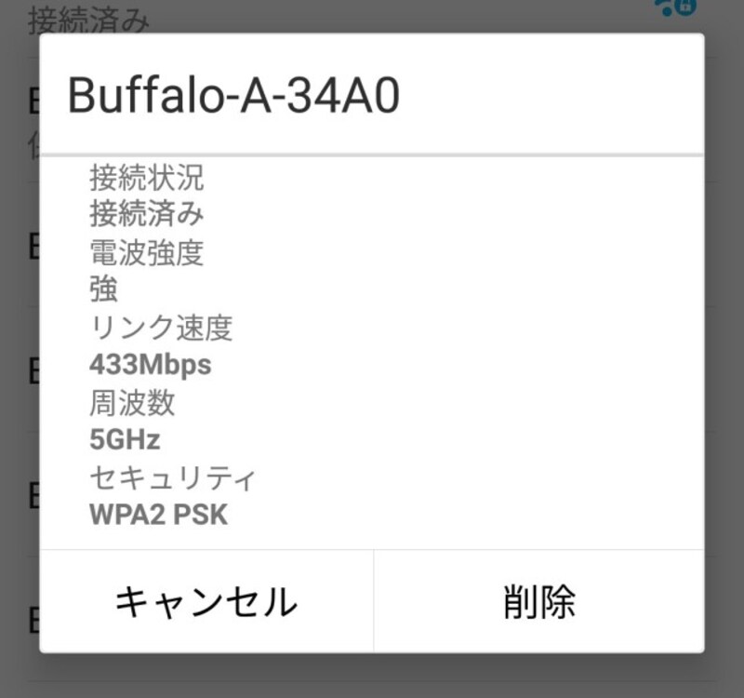The height and width of the screenshot is (698, 744).
Task: Tap the 電波強度 label
Action: click(x=146, y=252)
